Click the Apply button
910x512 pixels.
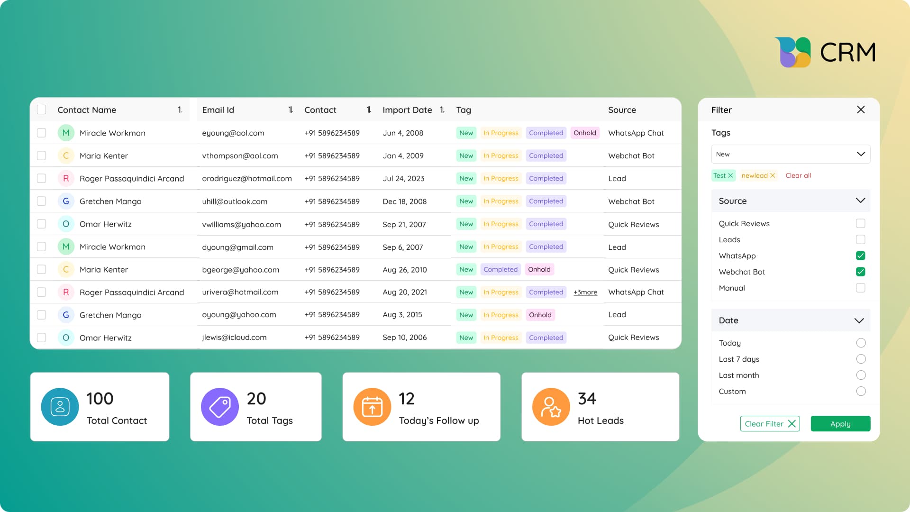(840, 423)
